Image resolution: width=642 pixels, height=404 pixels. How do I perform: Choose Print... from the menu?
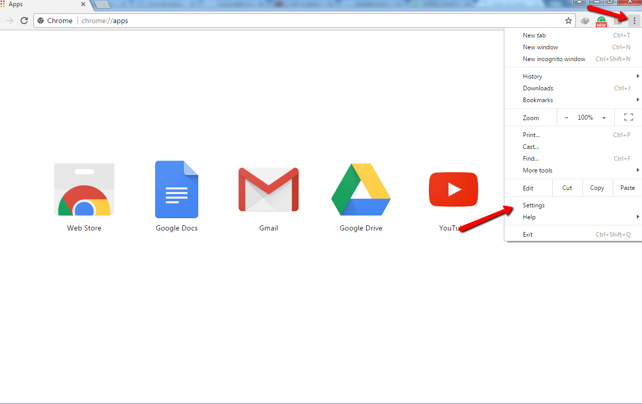(573, 135)
